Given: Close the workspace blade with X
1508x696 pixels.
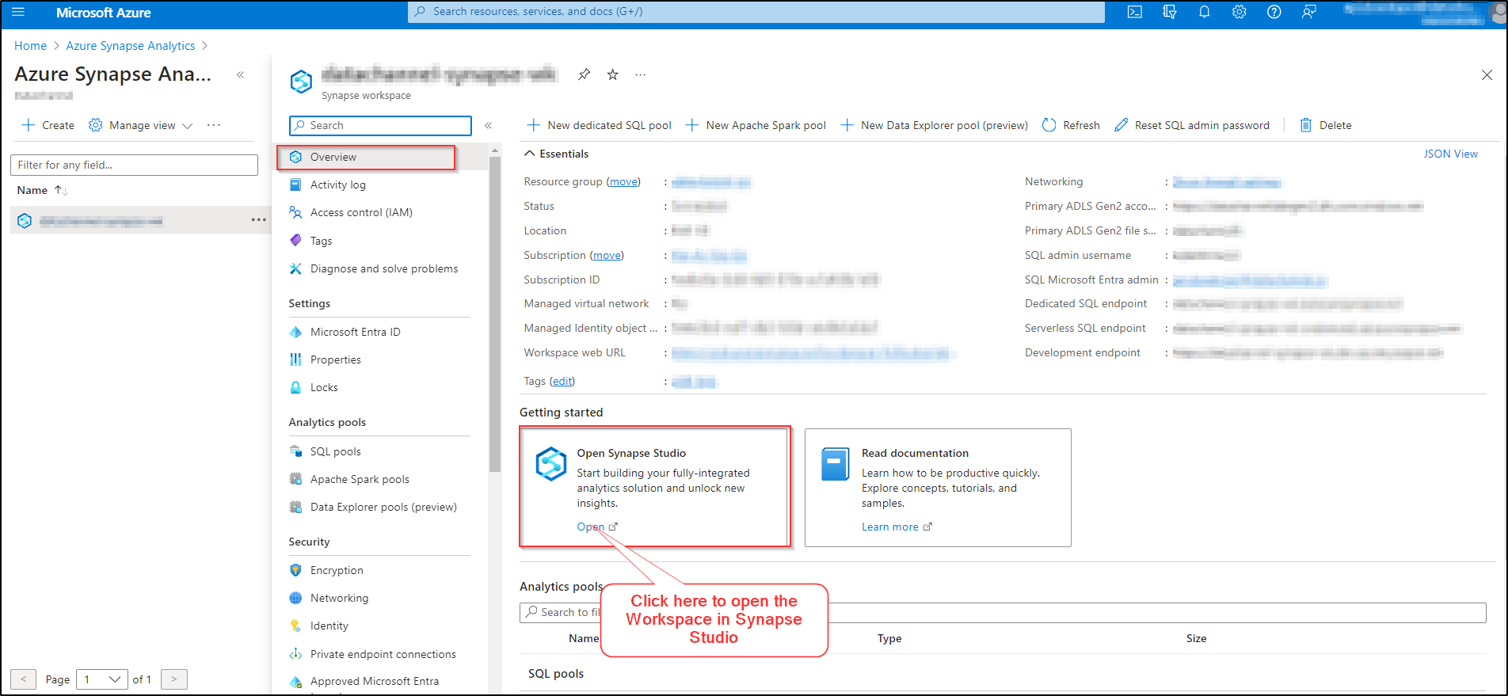Looking at the screenshot, I should (1487, 75).
